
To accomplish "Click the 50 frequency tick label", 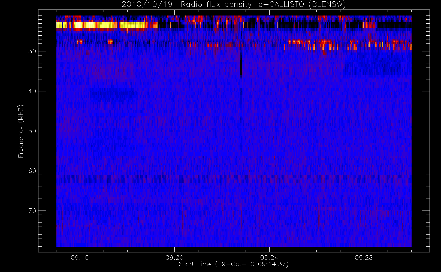I will click(x=32, y=131).
